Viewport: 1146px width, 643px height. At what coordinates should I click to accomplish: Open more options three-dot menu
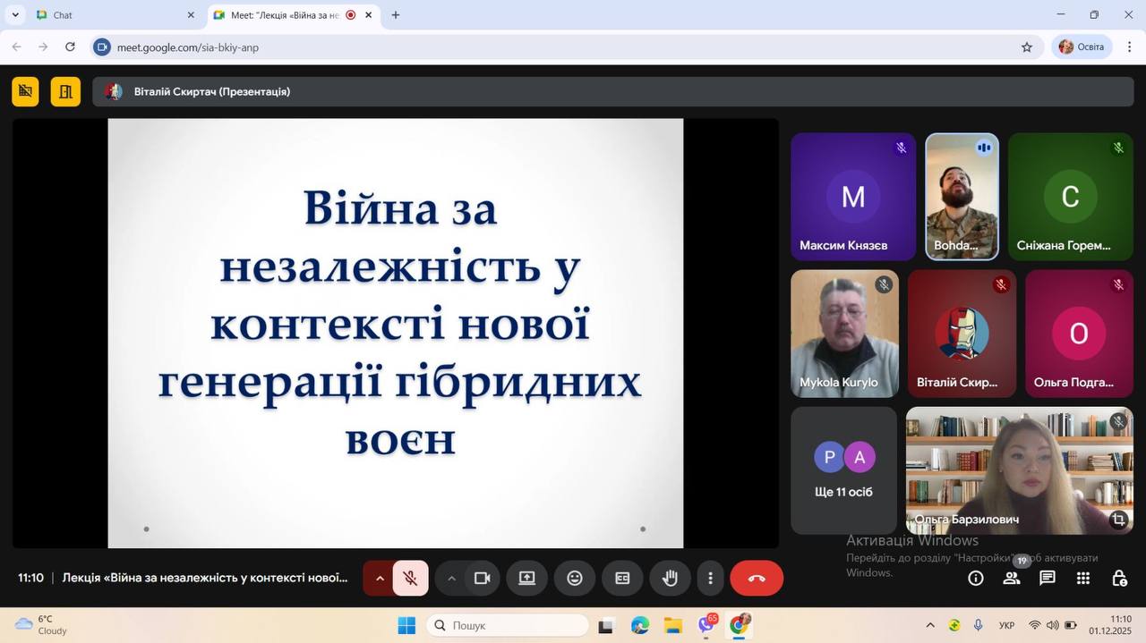(710, 578)
